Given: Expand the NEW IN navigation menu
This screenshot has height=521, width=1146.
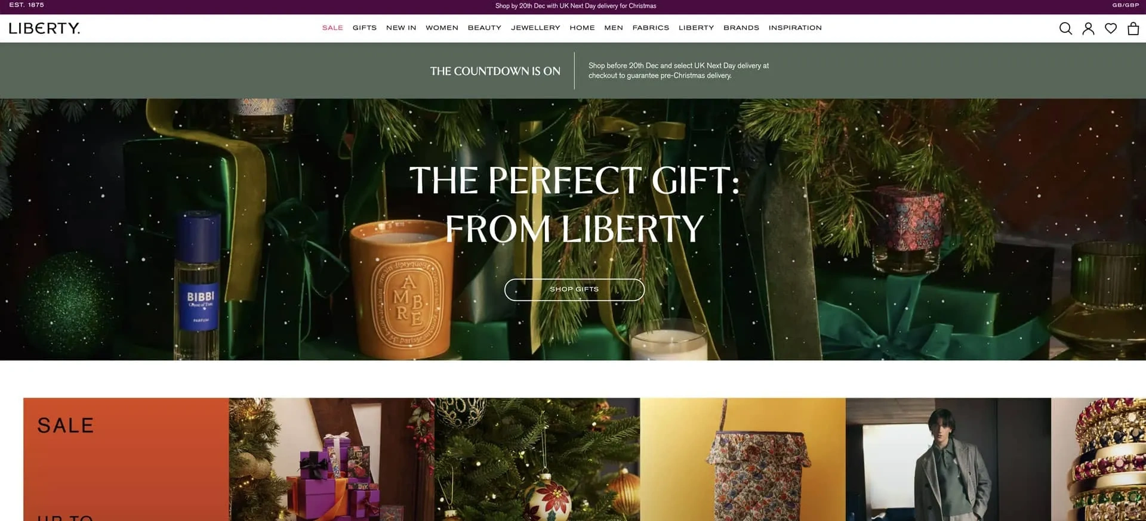Looking at the screenshot, I should coord(401,28).
